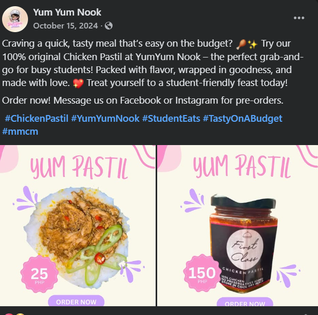Click the Yum Yum Nook profile avatar
Viewport: 318px width, 315px height.
point(15,19)
